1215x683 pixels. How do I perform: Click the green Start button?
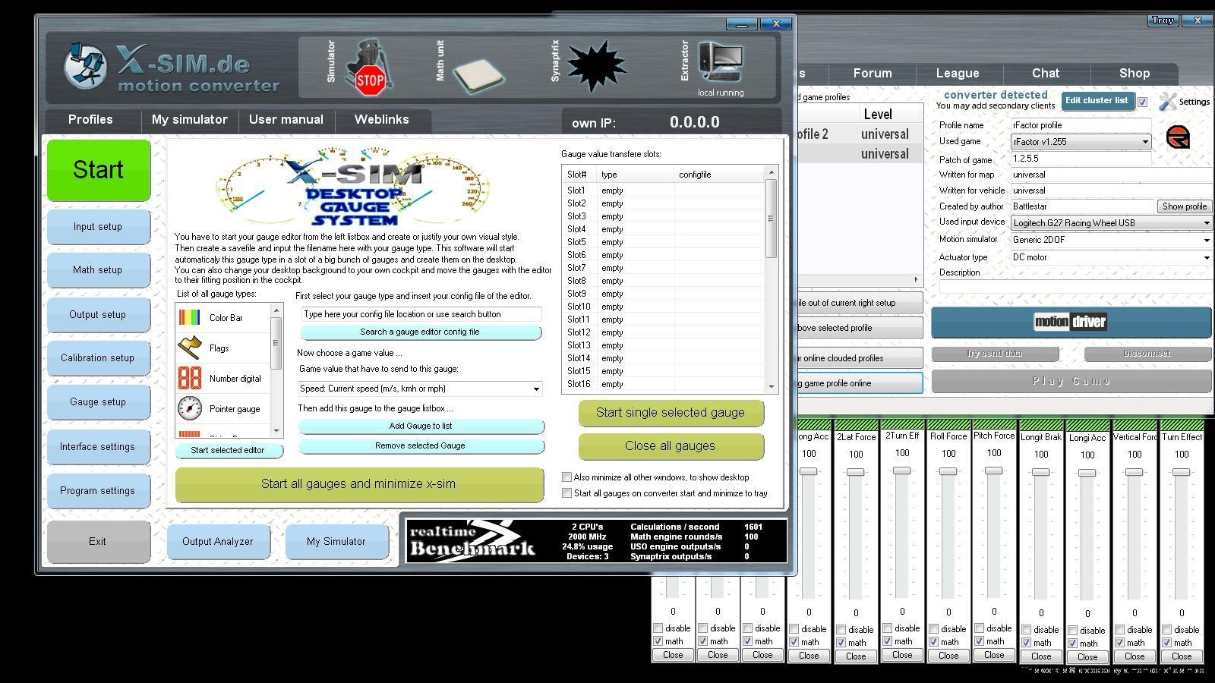click(99, 170)
